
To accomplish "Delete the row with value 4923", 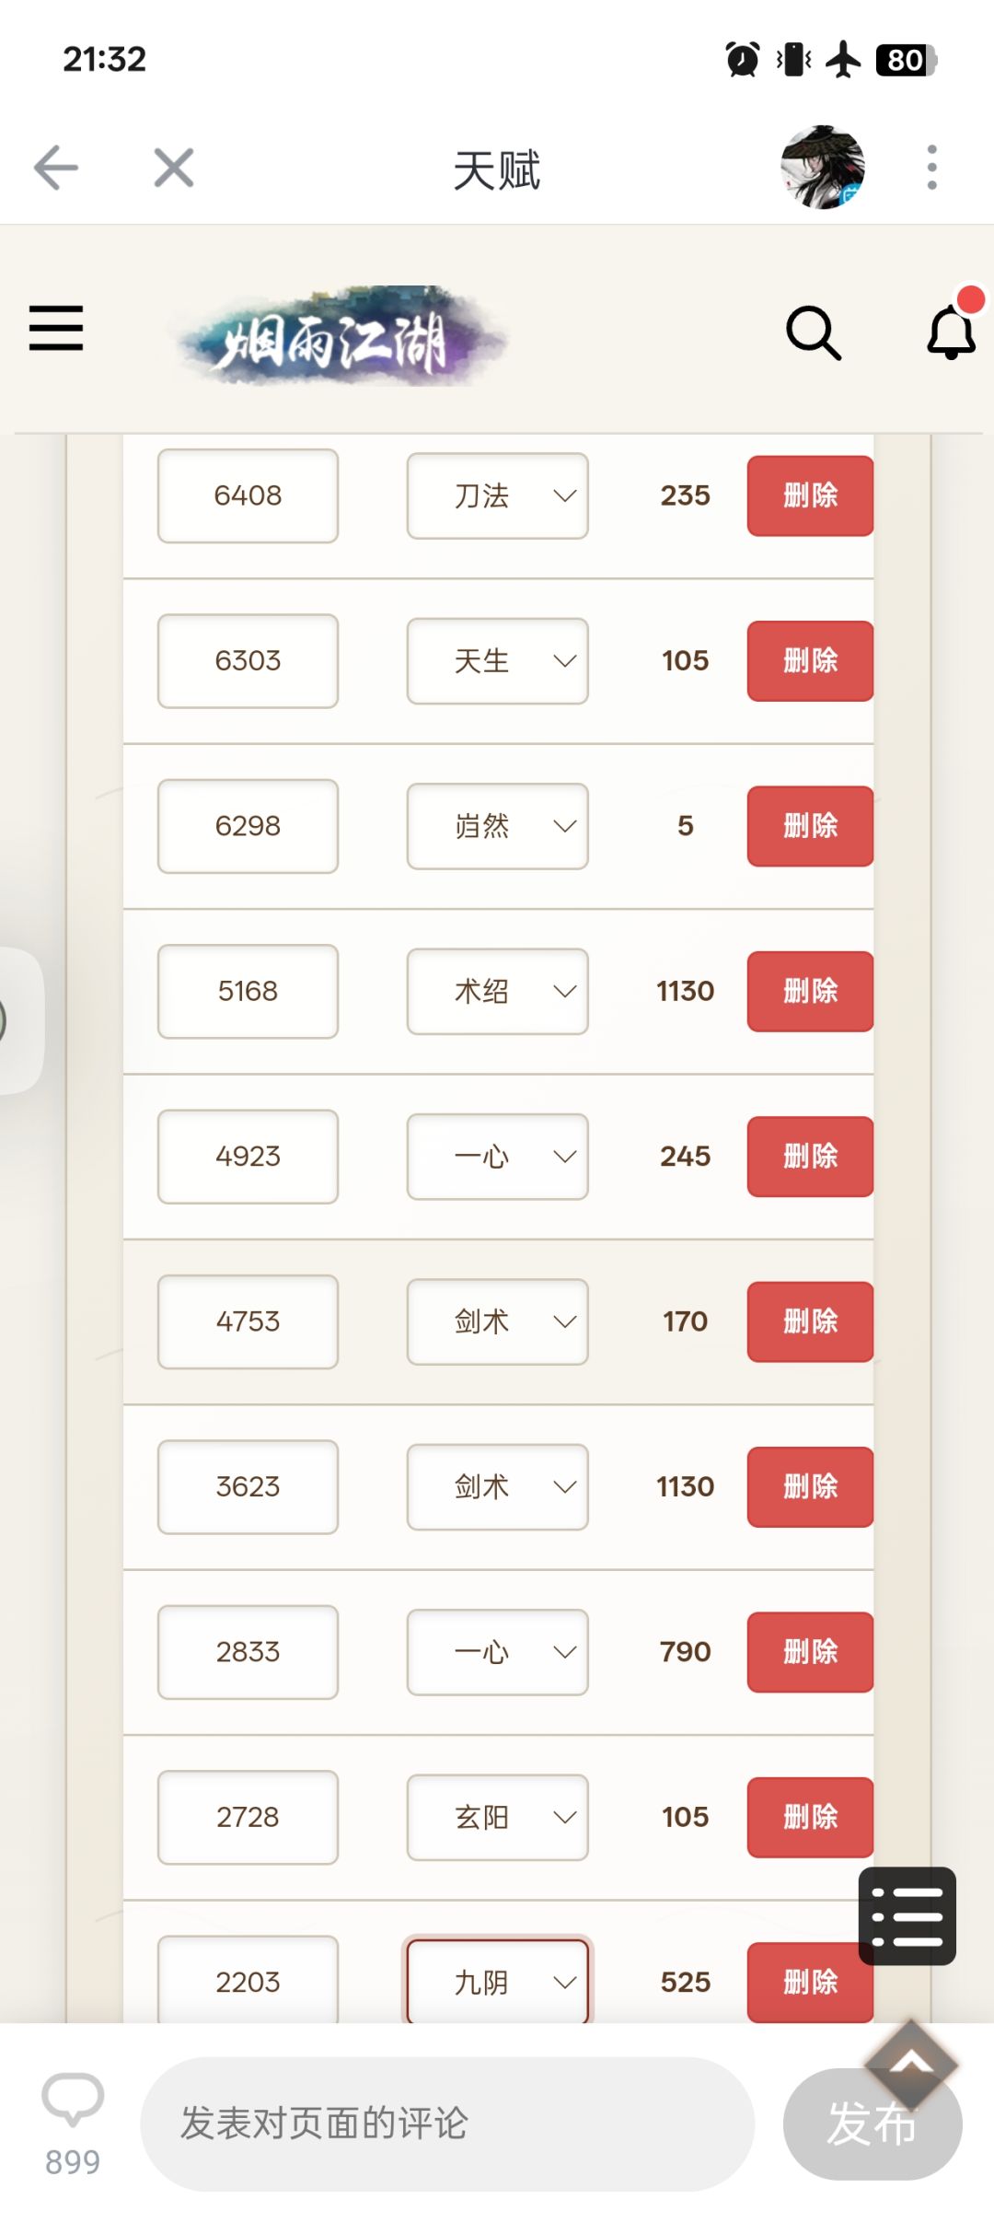I will (810, 1157).
